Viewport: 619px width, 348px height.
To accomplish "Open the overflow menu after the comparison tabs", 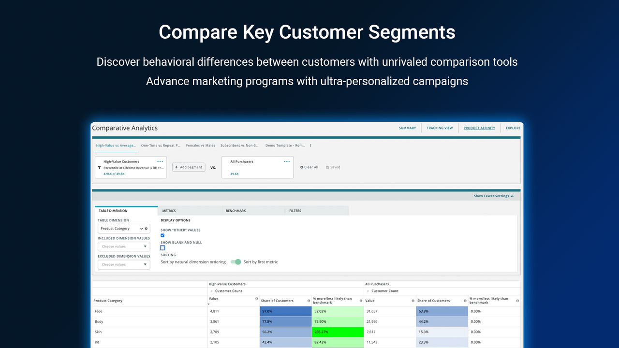I will coord(311,145).
